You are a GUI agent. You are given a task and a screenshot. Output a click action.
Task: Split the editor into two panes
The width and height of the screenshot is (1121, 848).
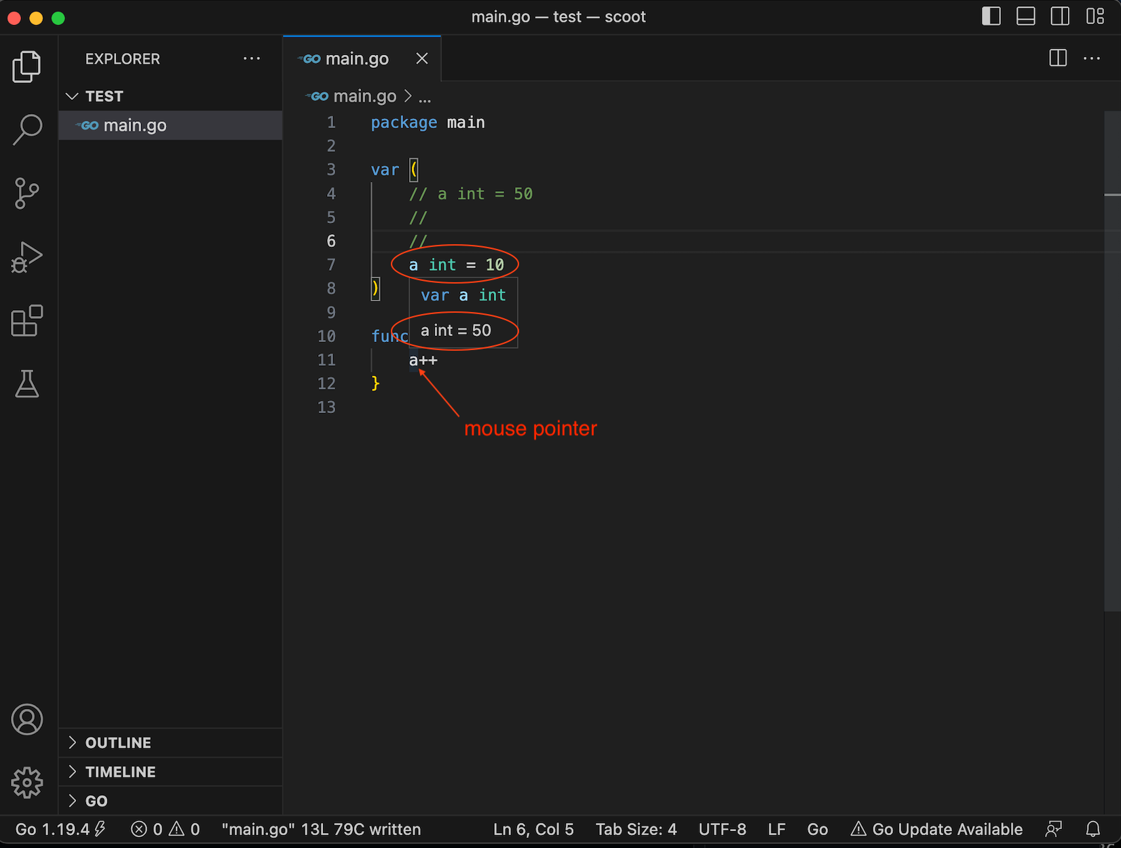pos(1057,58)
